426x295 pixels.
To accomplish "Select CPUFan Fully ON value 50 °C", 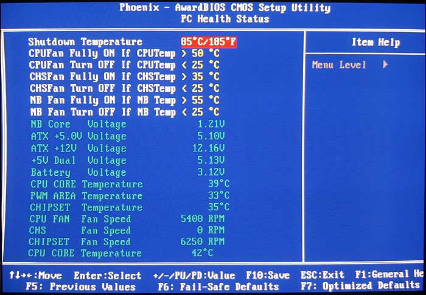I will 206,54.
